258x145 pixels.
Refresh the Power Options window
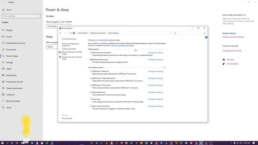[175, 33]
